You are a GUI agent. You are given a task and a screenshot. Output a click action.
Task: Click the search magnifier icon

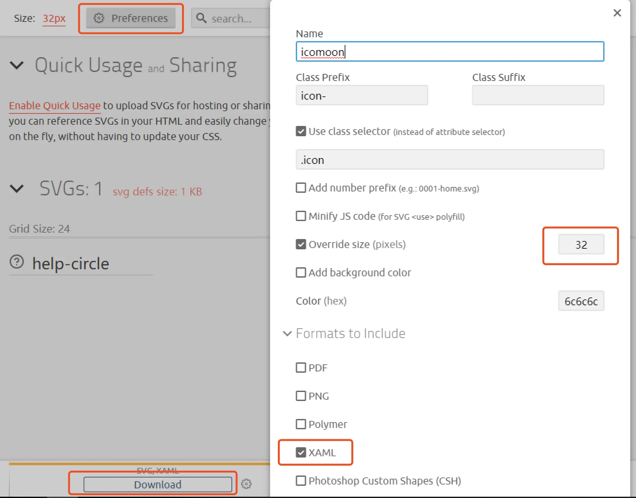pyautogui.click(x=201, y=18)
